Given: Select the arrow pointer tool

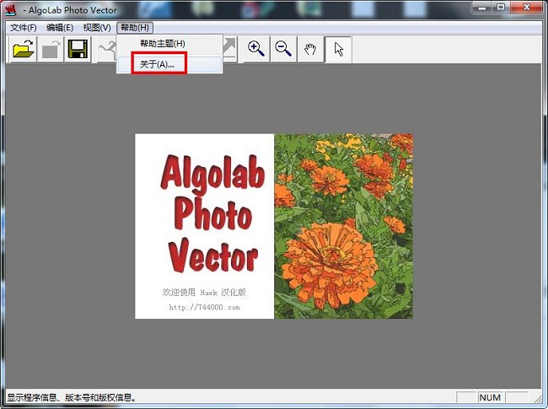Looking at the screenshot, I should point(338,49).
